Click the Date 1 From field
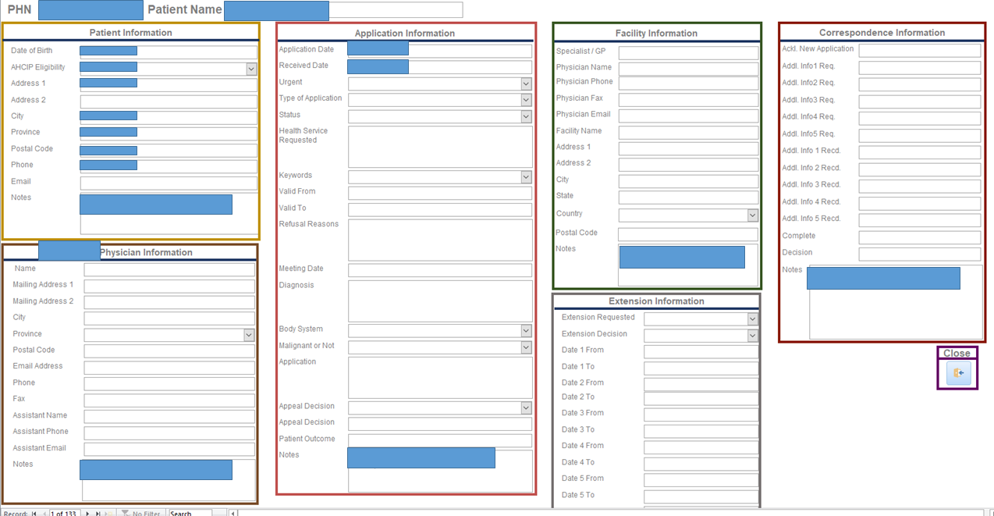 [x=701, y=352]
